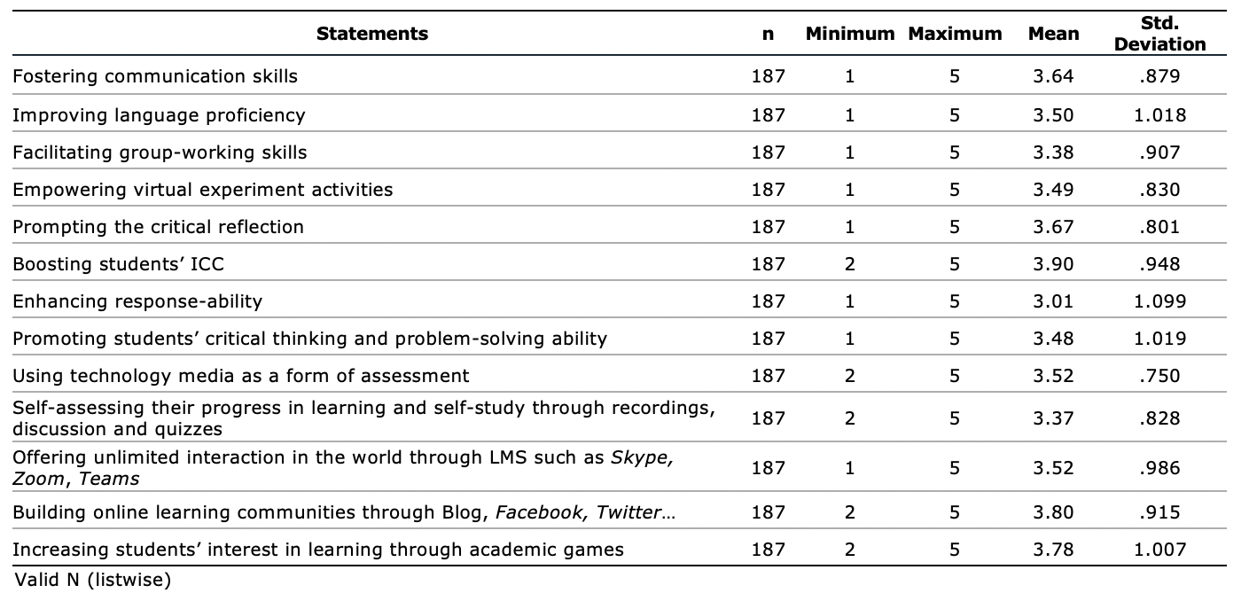This screenshot has width=1257, height=601.
Task: Select the mean value 3.01
Action: 1053,301
